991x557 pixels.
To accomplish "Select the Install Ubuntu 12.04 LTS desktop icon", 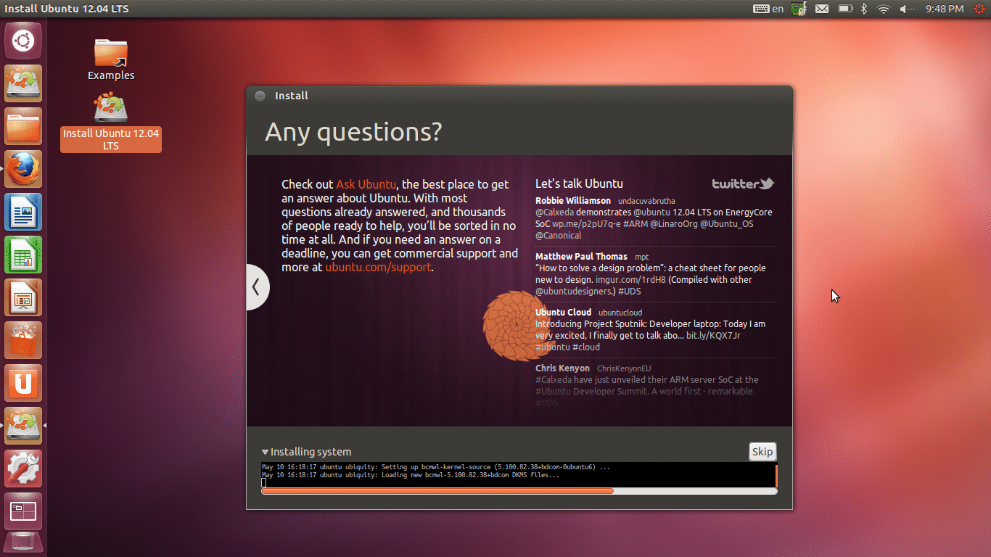I will 111,123.
